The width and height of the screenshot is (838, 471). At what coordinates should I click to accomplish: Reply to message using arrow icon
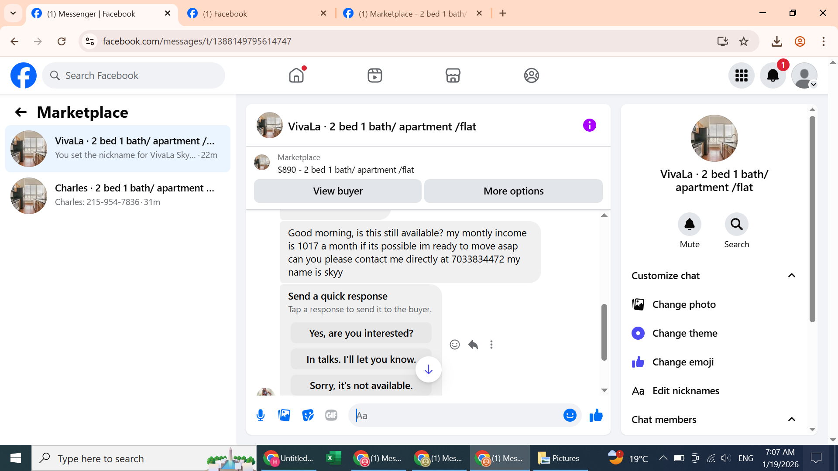(473, 345)
